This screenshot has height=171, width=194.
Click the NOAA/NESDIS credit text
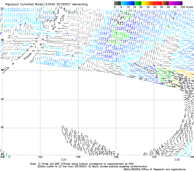pos(154,169)
